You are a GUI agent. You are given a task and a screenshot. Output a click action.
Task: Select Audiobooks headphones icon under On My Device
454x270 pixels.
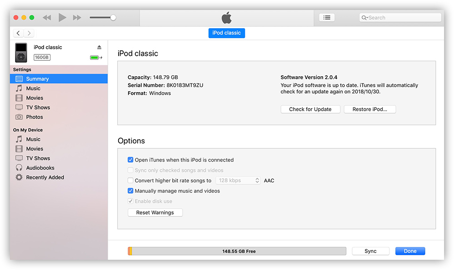coord(19,168)
